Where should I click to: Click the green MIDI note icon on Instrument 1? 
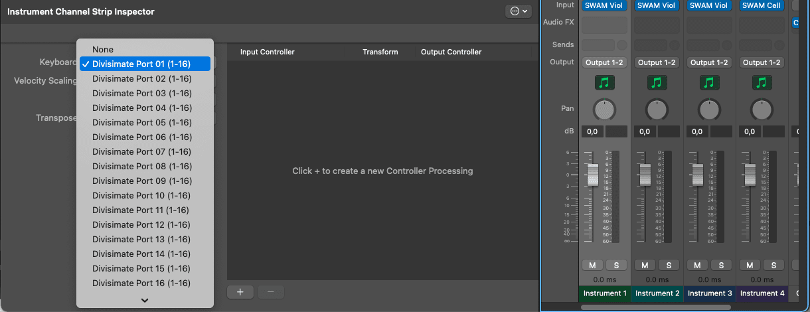pos(604,83)
